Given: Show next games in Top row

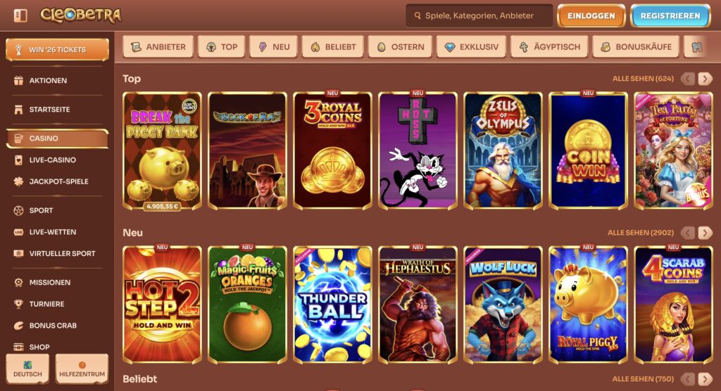Looking at the screenshot, I should pyautogui.click(x=705, y=79).
